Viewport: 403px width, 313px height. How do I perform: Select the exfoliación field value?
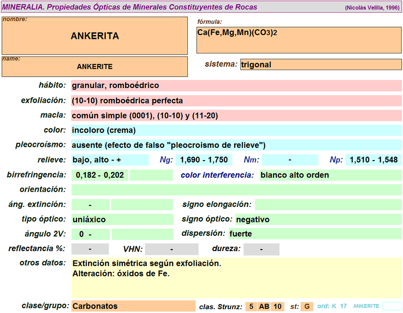coord(236,101)
